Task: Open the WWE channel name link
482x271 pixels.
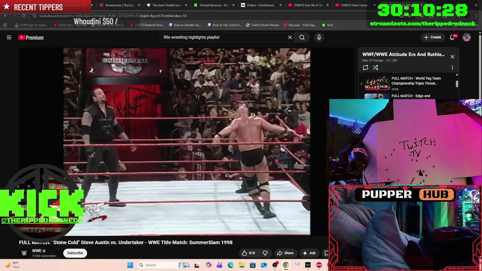Action: [37, 251]
